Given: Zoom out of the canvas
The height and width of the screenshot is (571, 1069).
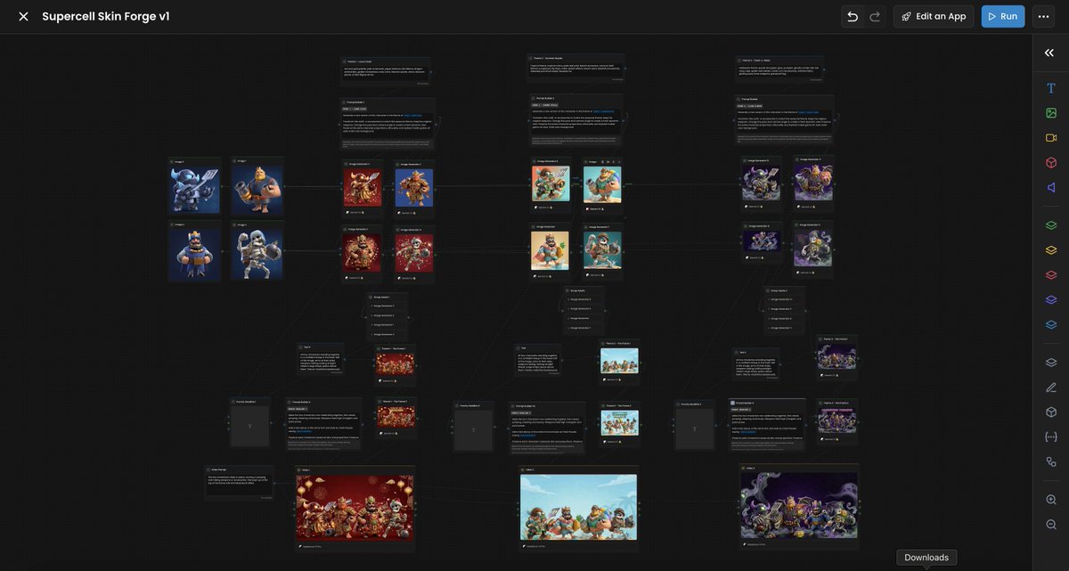Looking at the screenshot, I should pyautogui.click(x=1051, y=525).
